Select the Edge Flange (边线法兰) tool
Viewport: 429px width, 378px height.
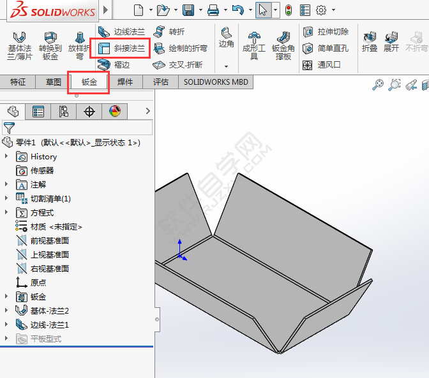pyautogui.click(x=122, y=32)
